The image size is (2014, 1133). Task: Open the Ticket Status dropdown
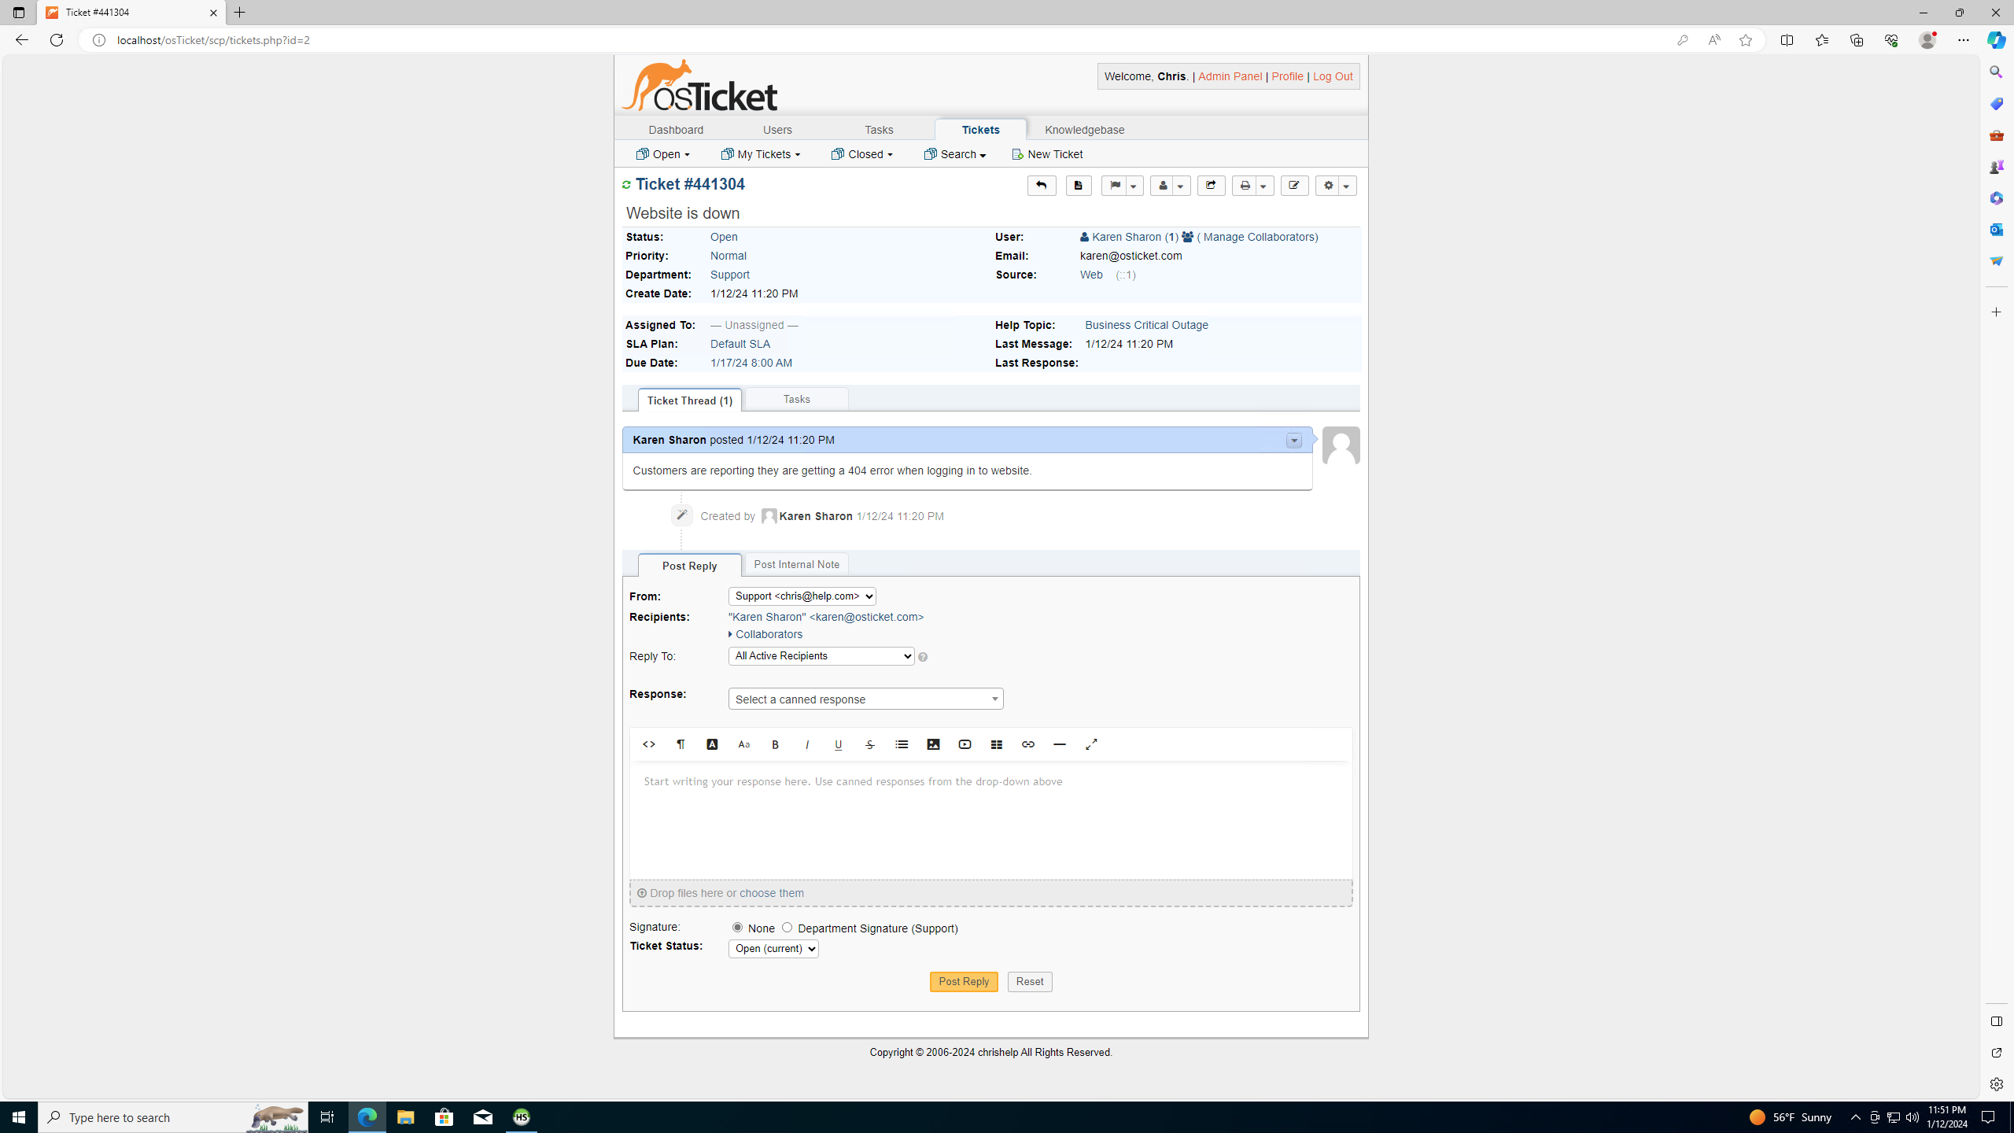(x=773, y=949)
